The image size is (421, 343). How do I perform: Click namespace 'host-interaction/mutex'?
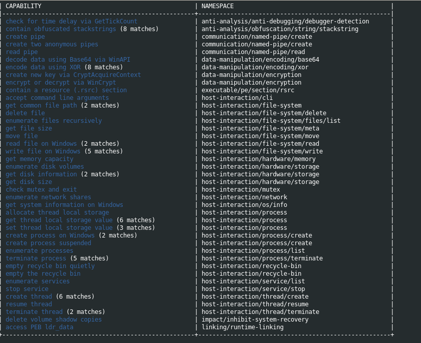pos(241,189)
